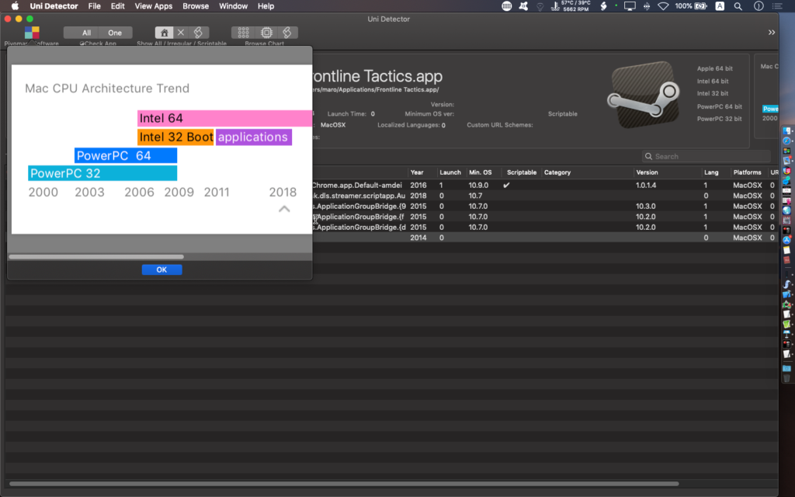Open Spotlight search icon
Viewport: 795px width, 497px height.
pos(738,6)
